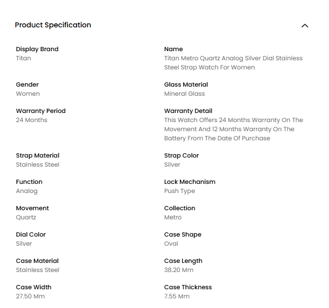Select the Dial Color Silver value

[x=24, y=244]
